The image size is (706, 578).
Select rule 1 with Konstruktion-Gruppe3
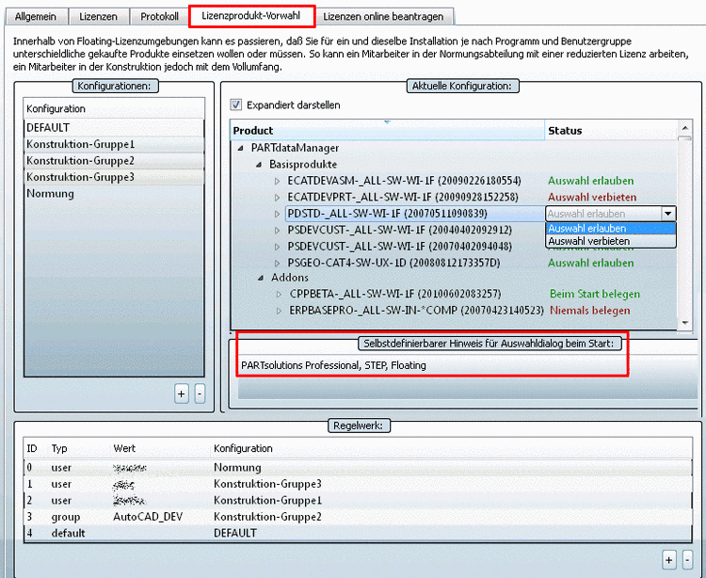tap(358, 485)
